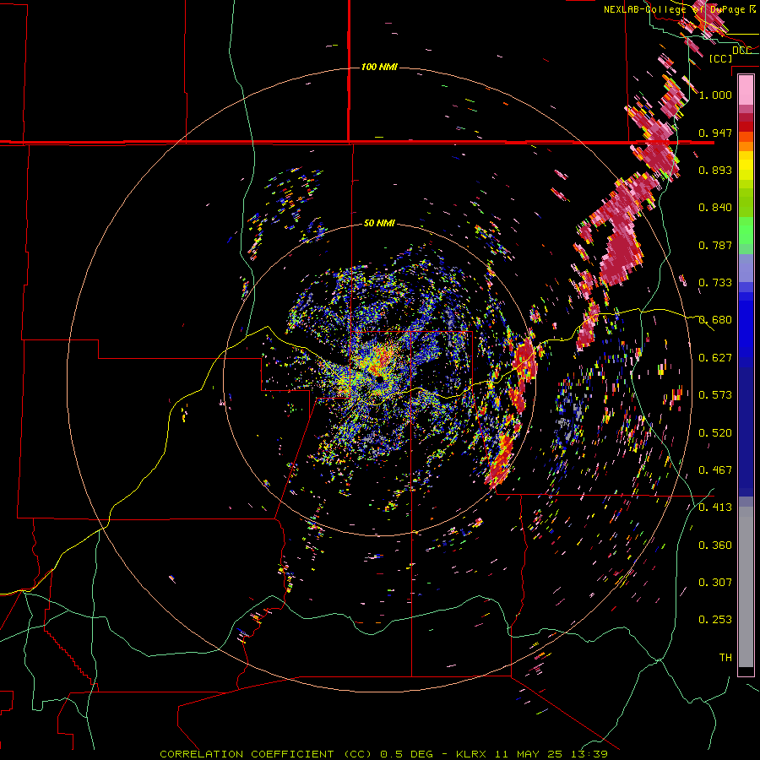Select the '0.893' scale label

point(715,170)
